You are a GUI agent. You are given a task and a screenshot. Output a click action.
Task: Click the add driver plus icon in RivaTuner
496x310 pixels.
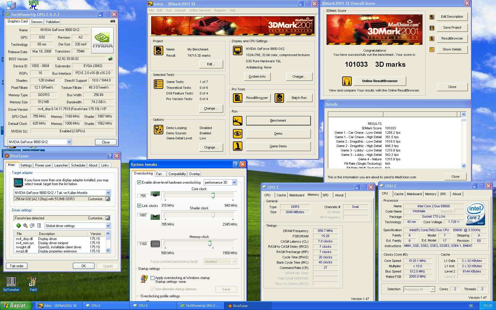19,226
